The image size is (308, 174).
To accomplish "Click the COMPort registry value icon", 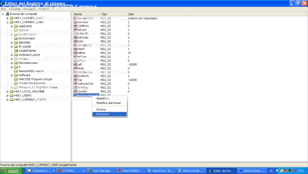I will [x=75, y=26].
